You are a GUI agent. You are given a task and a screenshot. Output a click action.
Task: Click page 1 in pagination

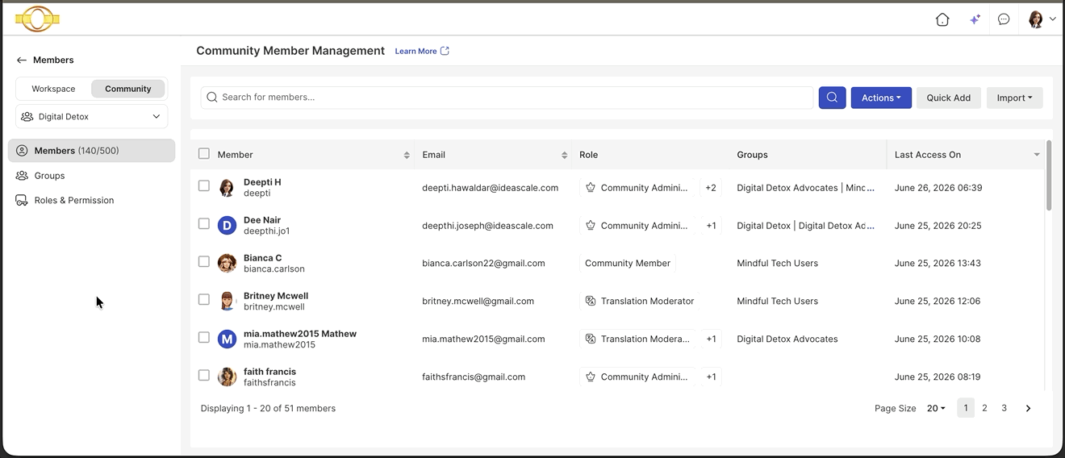(966, 409)
